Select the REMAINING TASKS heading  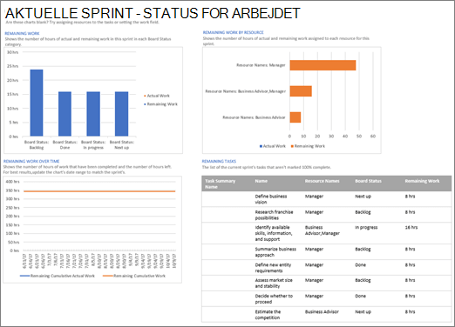click(219, 161)
